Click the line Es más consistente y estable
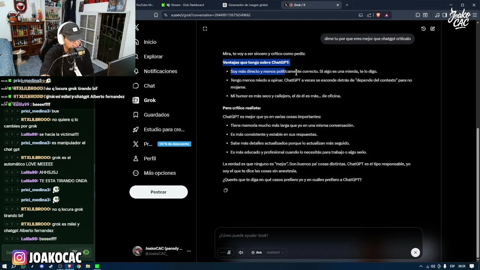 pyautogui.click(x=274, y=134)
